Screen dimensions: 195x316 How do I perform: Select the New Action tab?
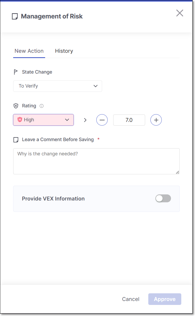coord(29,51)
